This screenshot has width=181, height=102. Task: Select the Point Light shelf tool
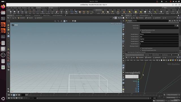click(x=103, y=12)
